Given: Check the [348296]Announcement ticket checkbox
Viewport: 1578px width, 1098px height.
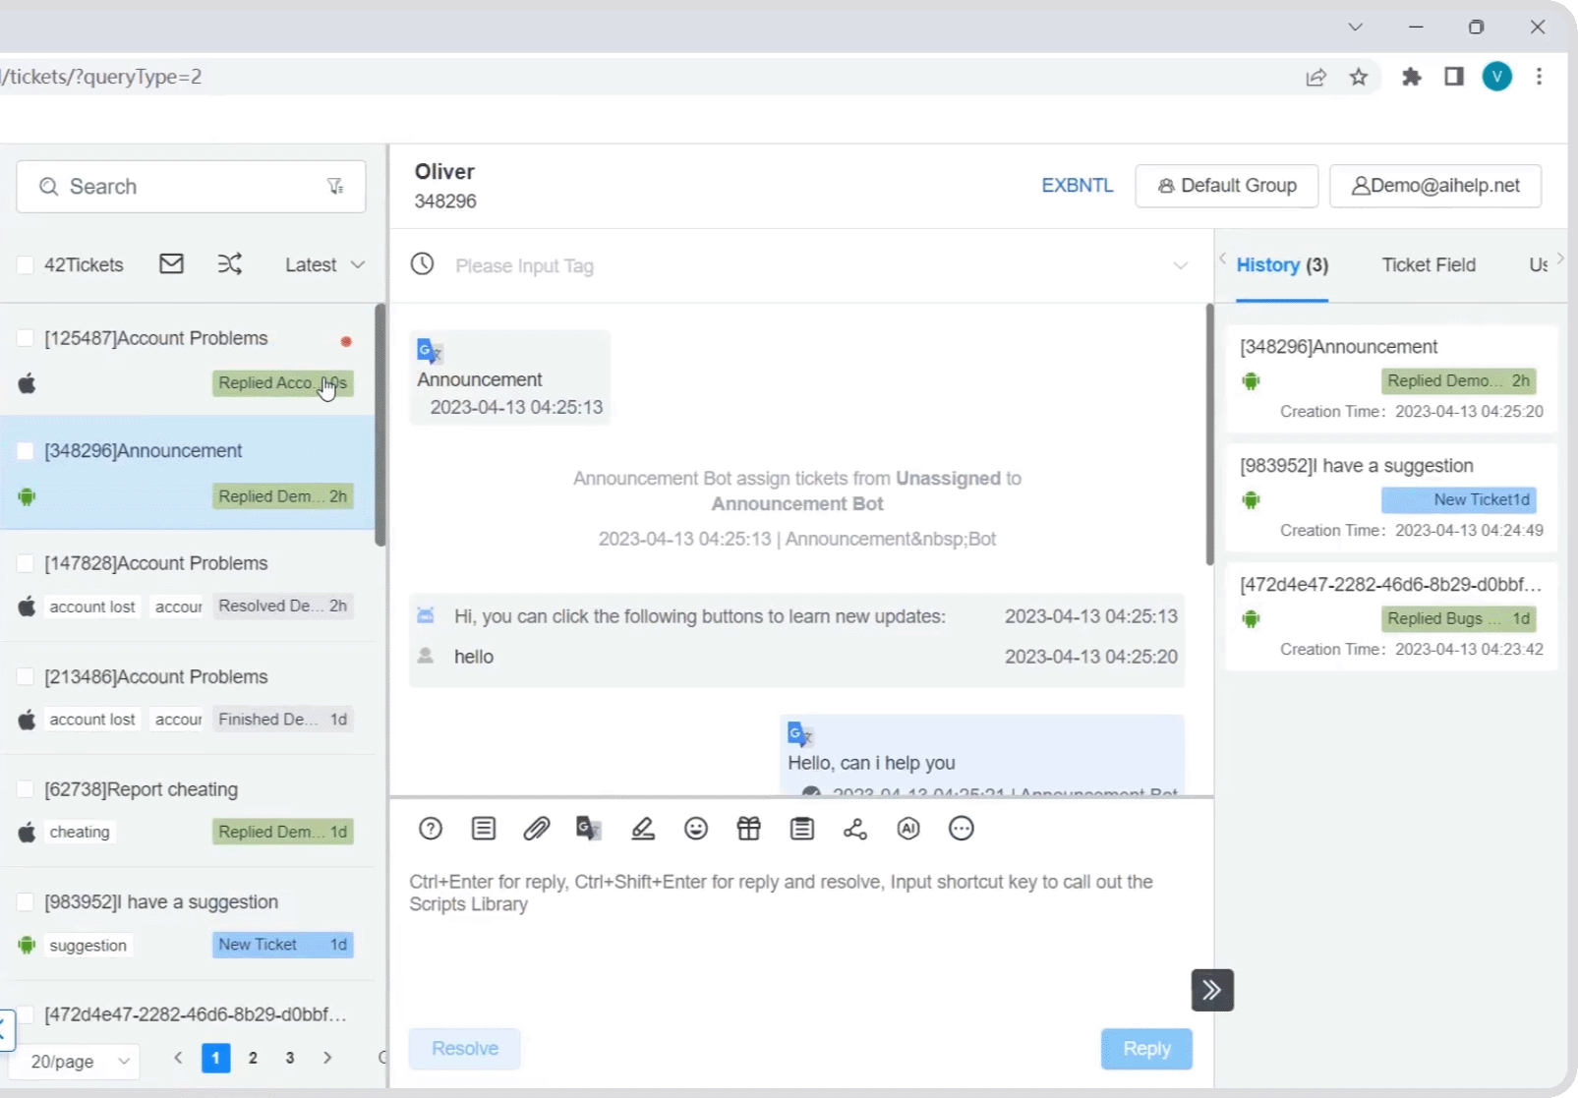Looking at the screenshot, I should [x=26, y=451].
